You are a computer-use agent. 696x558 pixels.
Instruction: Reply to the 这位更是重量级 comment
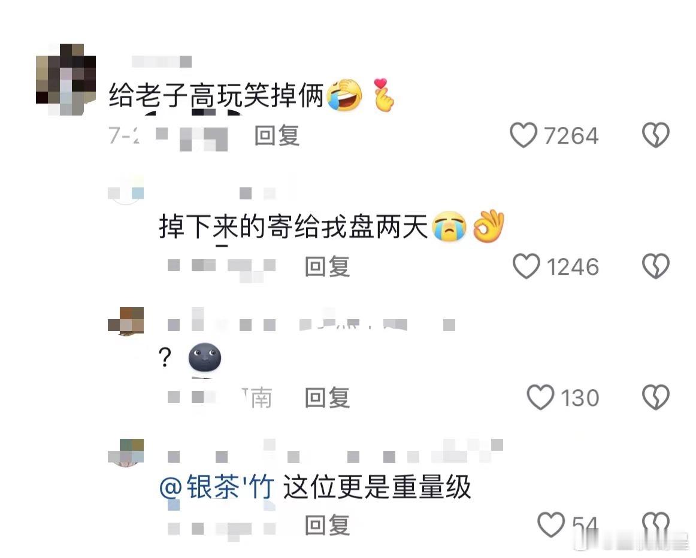coord(327,525)
